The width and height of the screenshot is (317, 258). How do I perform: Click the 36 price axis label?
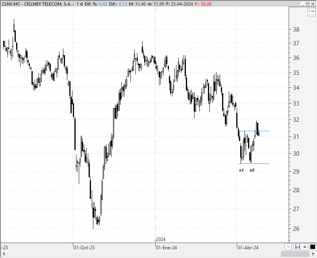coord(296,58)
